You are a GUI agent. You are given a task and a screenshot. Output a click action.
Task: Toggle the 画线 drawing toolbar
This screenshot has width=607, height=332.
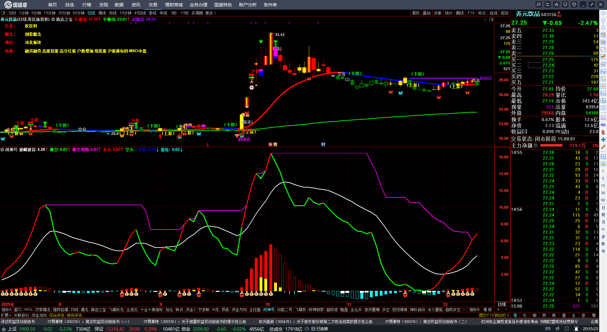click(x=460, y=13)
